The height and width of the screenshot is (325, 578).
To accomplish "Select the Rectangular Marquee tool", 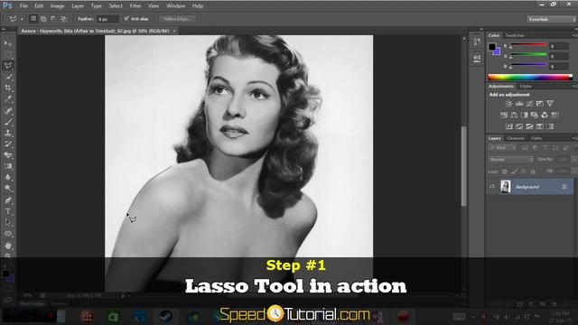I will pos(8,54).
